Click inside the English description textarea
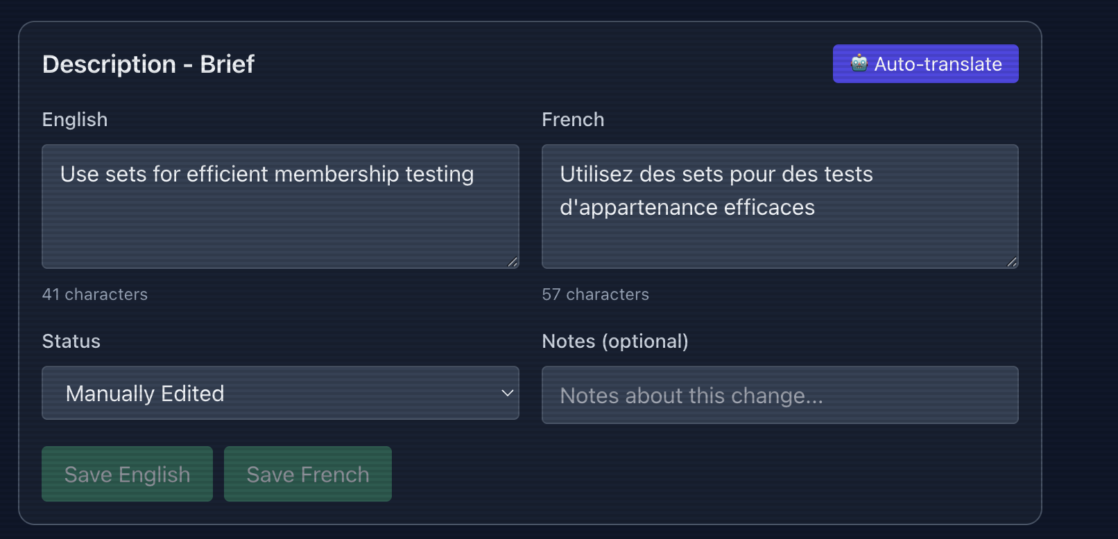The height and width of the screenshot is (539, 1118). (x=280, y=206)
